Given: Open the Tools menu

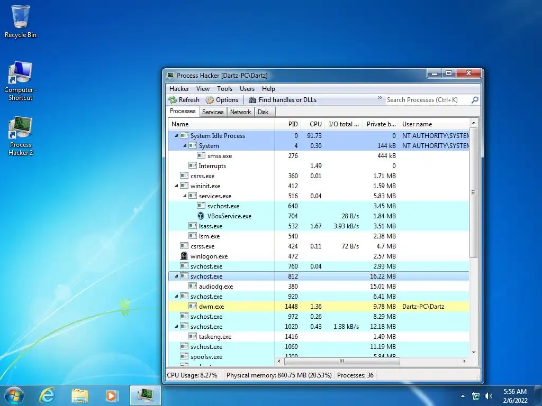Looking at the screenshot, I should (x=224, y=89).
